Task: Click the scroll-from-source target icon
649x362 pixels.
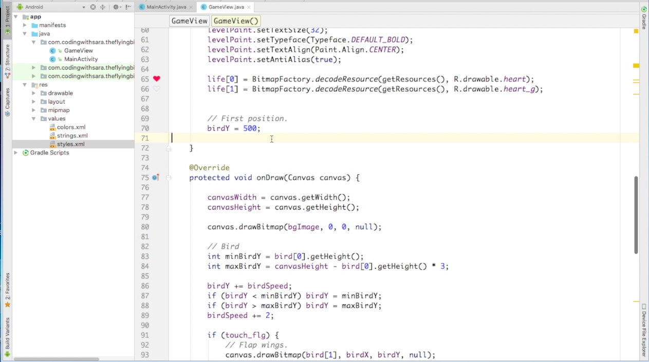Action: [x=93, y=7]
